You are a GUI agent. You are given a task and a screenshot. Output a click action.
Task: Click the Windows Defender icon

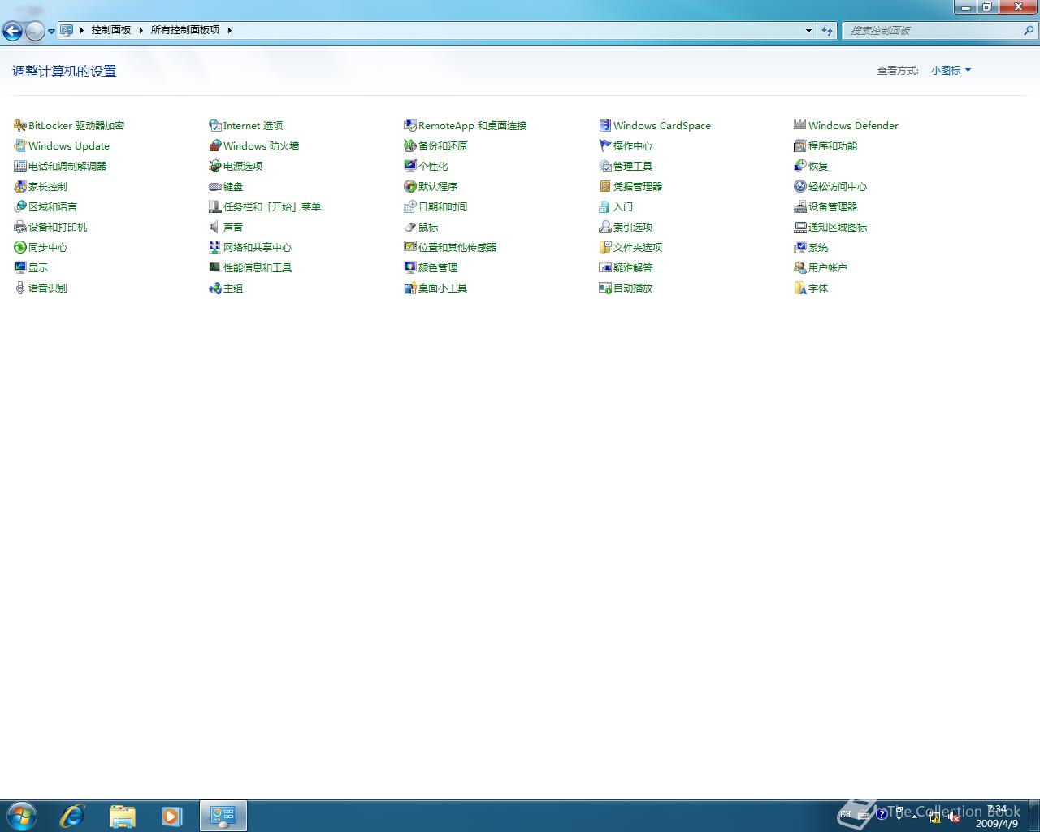(x=800, y=125)
